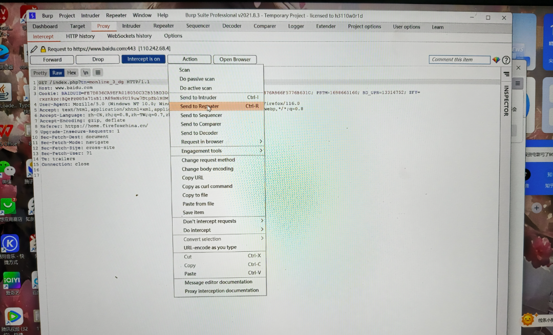Toggle URL-encode as you type
The height and width of the screenshot is (335, 553).
(219, 248)
